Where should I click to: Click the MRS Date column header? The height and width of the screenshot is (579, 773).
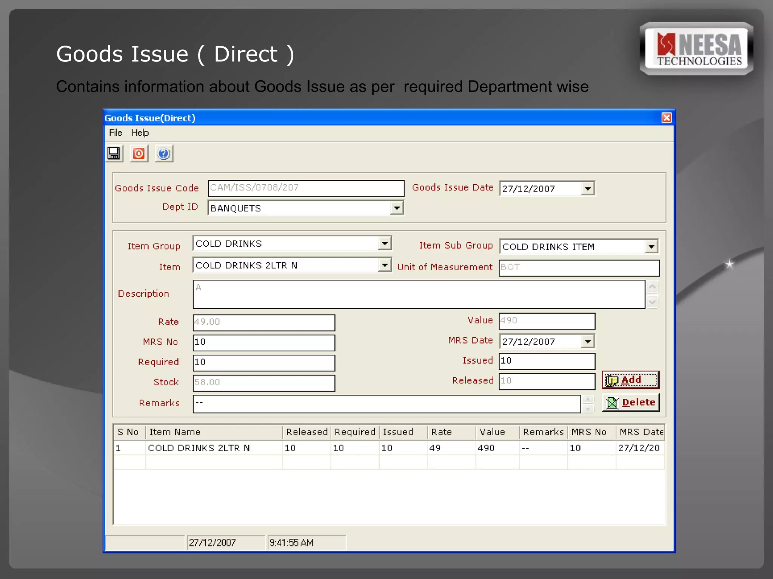click(641, 432)
